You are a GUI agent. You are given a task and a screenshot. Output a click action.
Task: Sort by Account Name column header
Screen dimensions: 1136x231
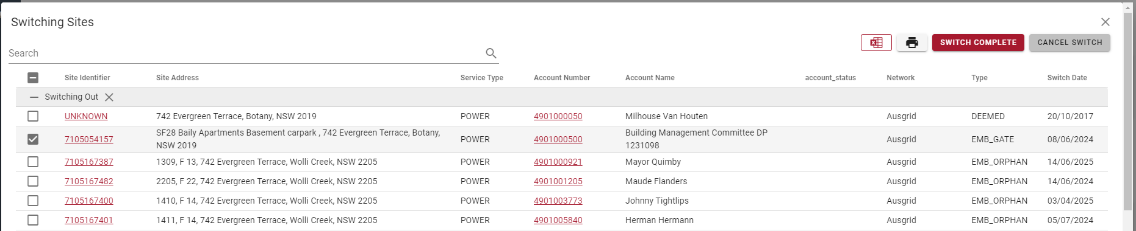650,78
